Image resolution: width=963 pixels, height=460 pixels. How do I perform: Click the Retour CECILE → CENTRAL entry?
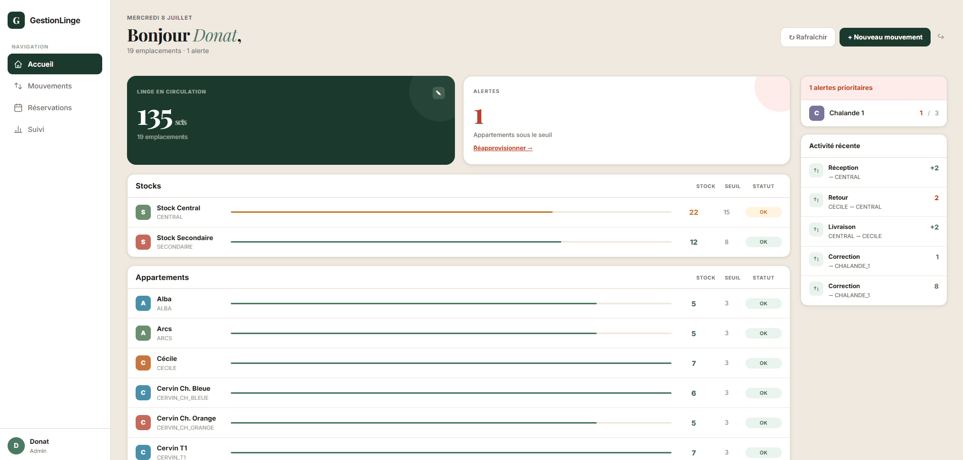coord(873,202)
